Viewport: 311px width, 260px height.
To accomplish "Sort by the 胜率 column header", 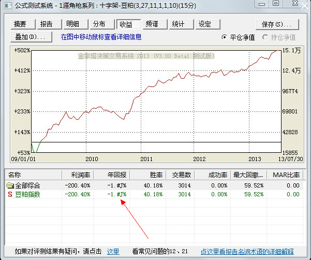I will point(148,175).
